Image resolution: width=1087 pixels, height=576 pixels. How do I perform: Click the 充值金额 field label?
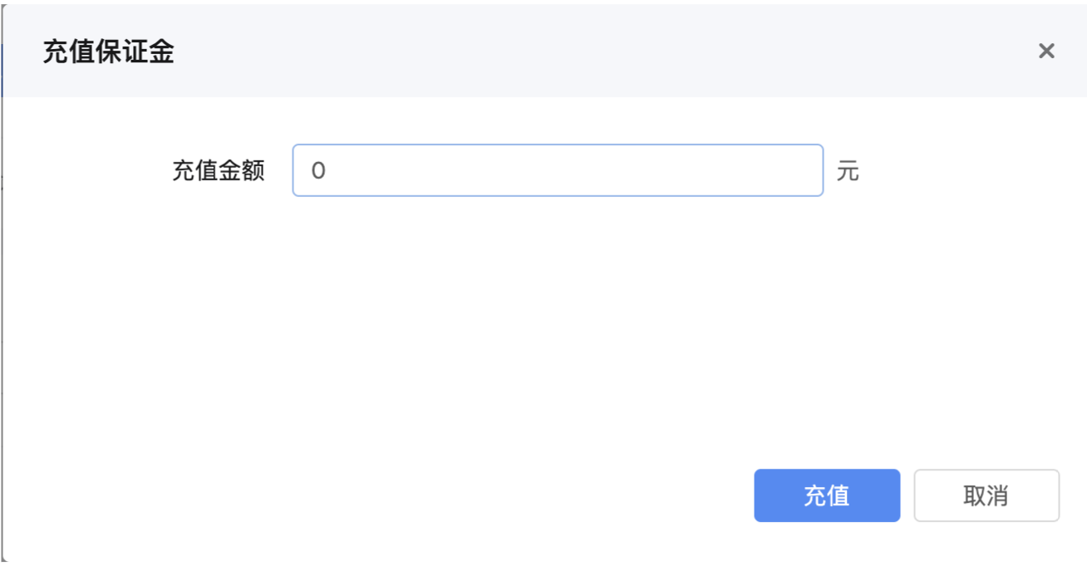coord(219,171)
